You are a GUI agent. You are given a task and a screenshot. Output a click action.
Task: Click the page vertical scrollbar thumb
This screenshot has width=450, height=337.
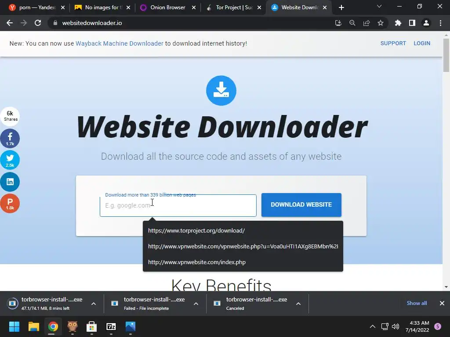click(x=446, y=55)
